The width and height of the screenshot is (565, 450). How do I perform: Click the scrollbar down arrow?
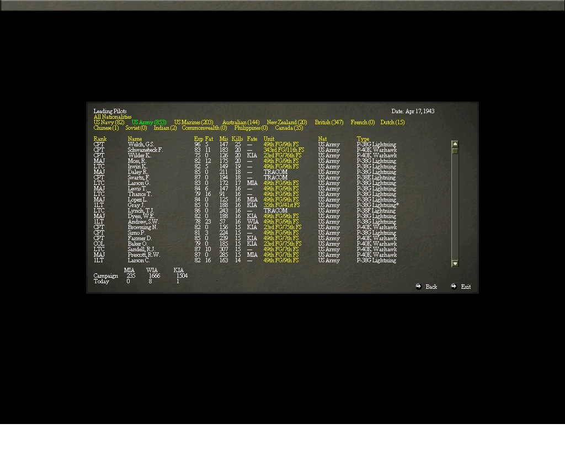click(455, 263)
